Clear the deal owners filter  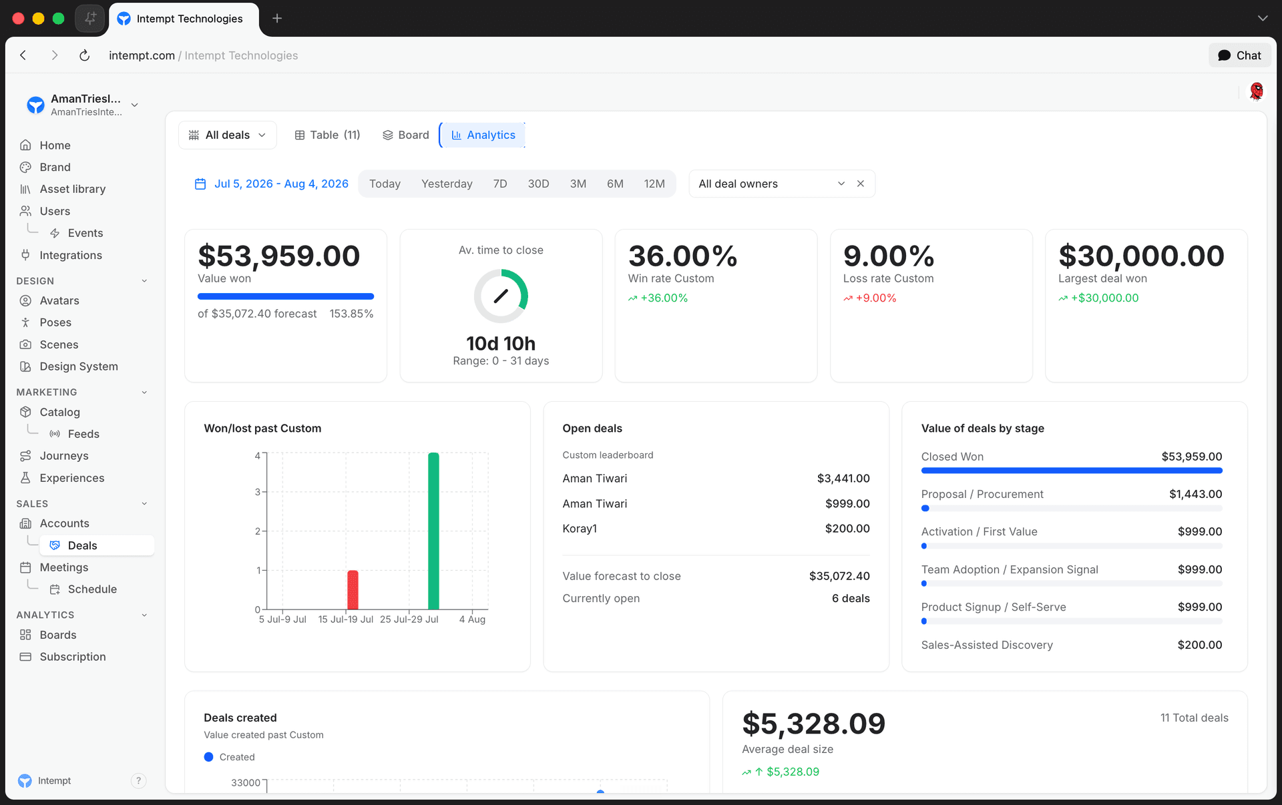tap(861, 184)
